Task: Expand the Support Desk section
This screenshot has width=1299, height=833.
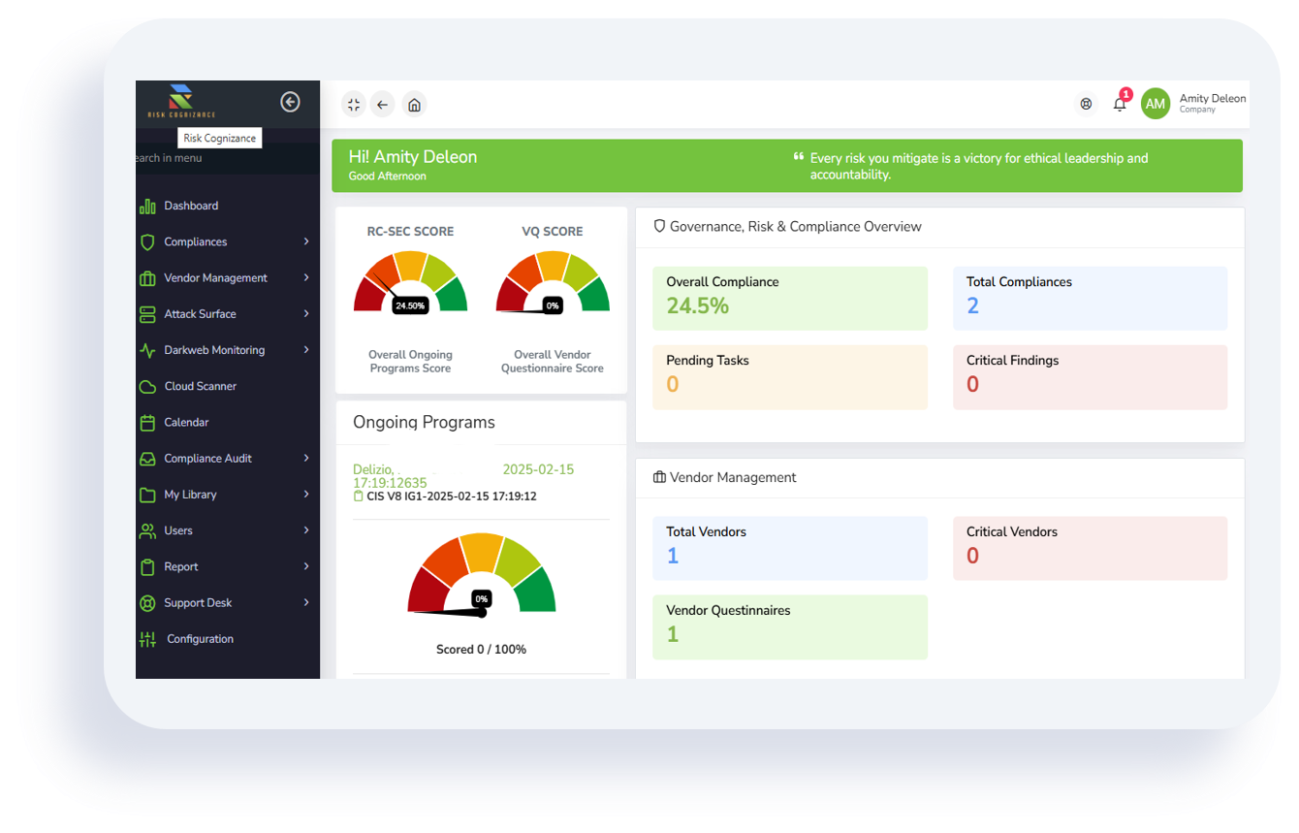Action: pyautogui.click(x=198, y=602)
